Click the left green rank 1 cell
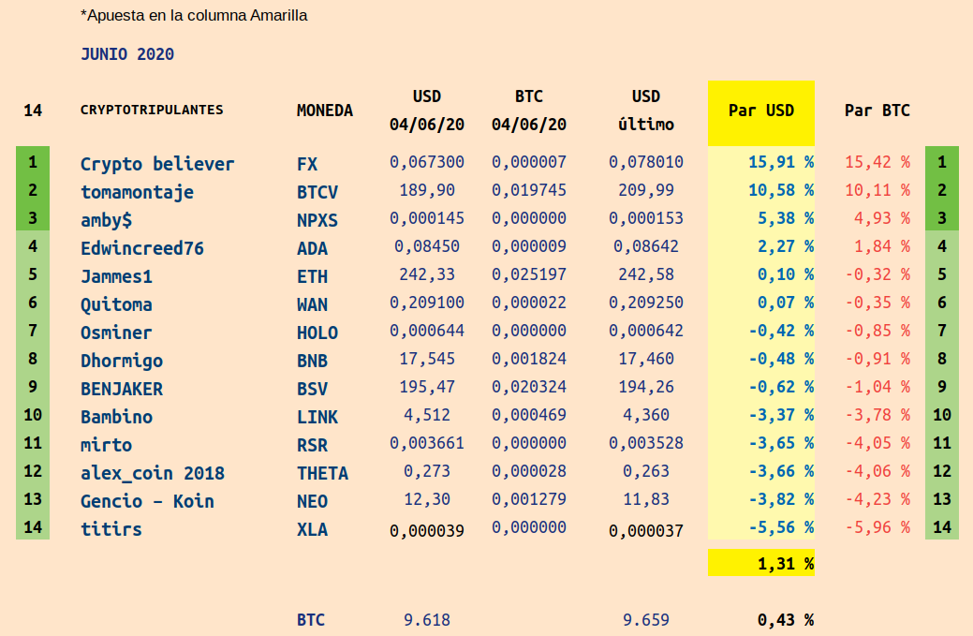Viewport: 973px width, 636px height. coord(33,163)
